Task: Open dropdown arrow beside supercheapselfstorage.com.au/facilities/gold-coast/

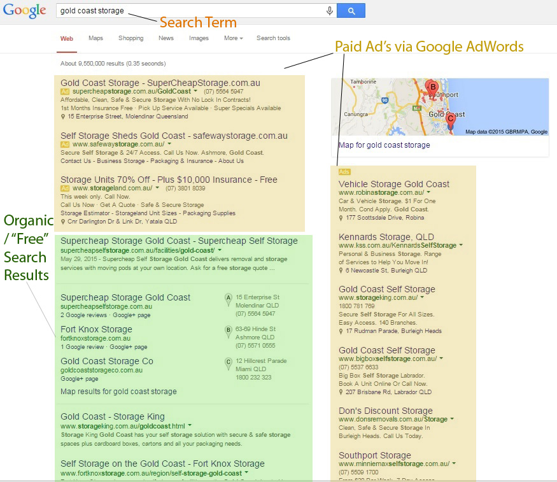Action: pyautogui.click(x=220, y=250)
